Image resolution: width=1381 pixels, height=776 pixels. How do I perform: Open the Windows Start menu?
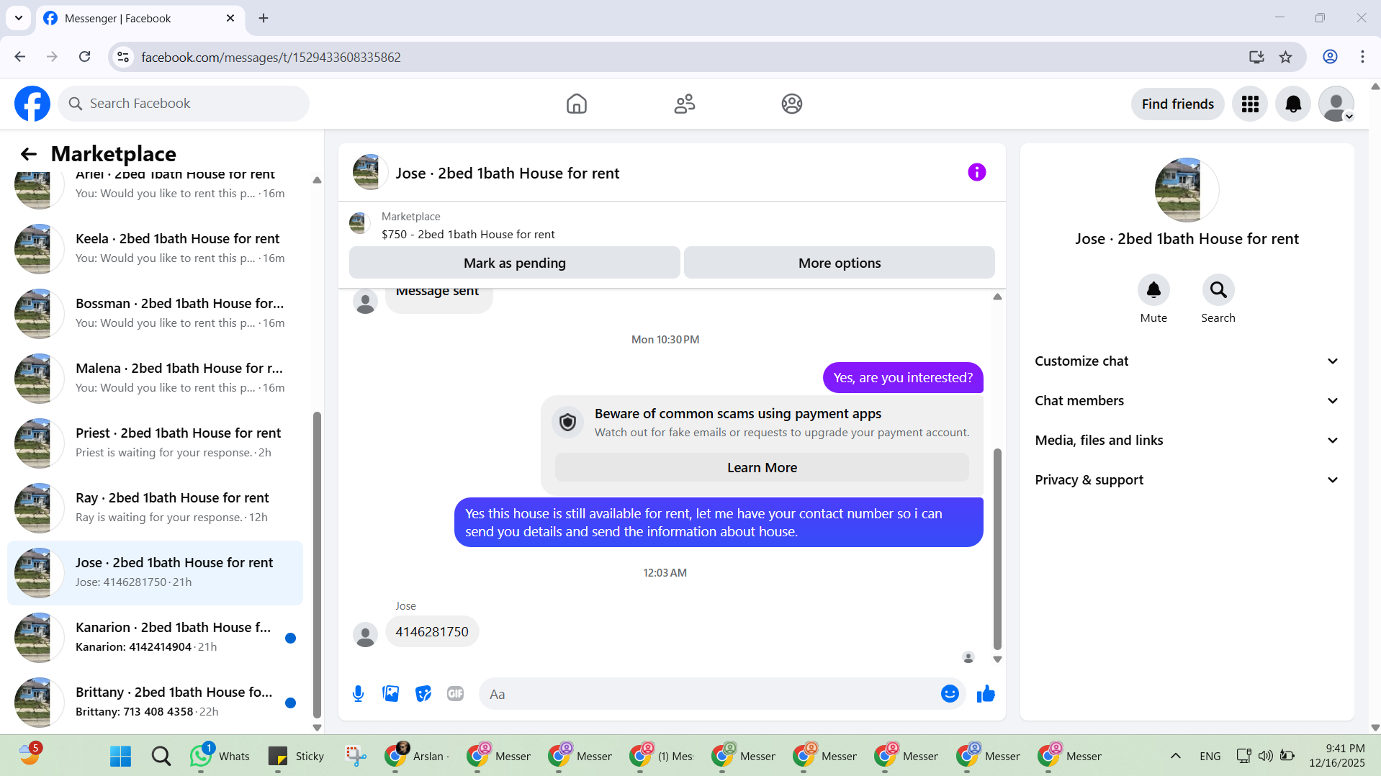[x=120, y=756]
